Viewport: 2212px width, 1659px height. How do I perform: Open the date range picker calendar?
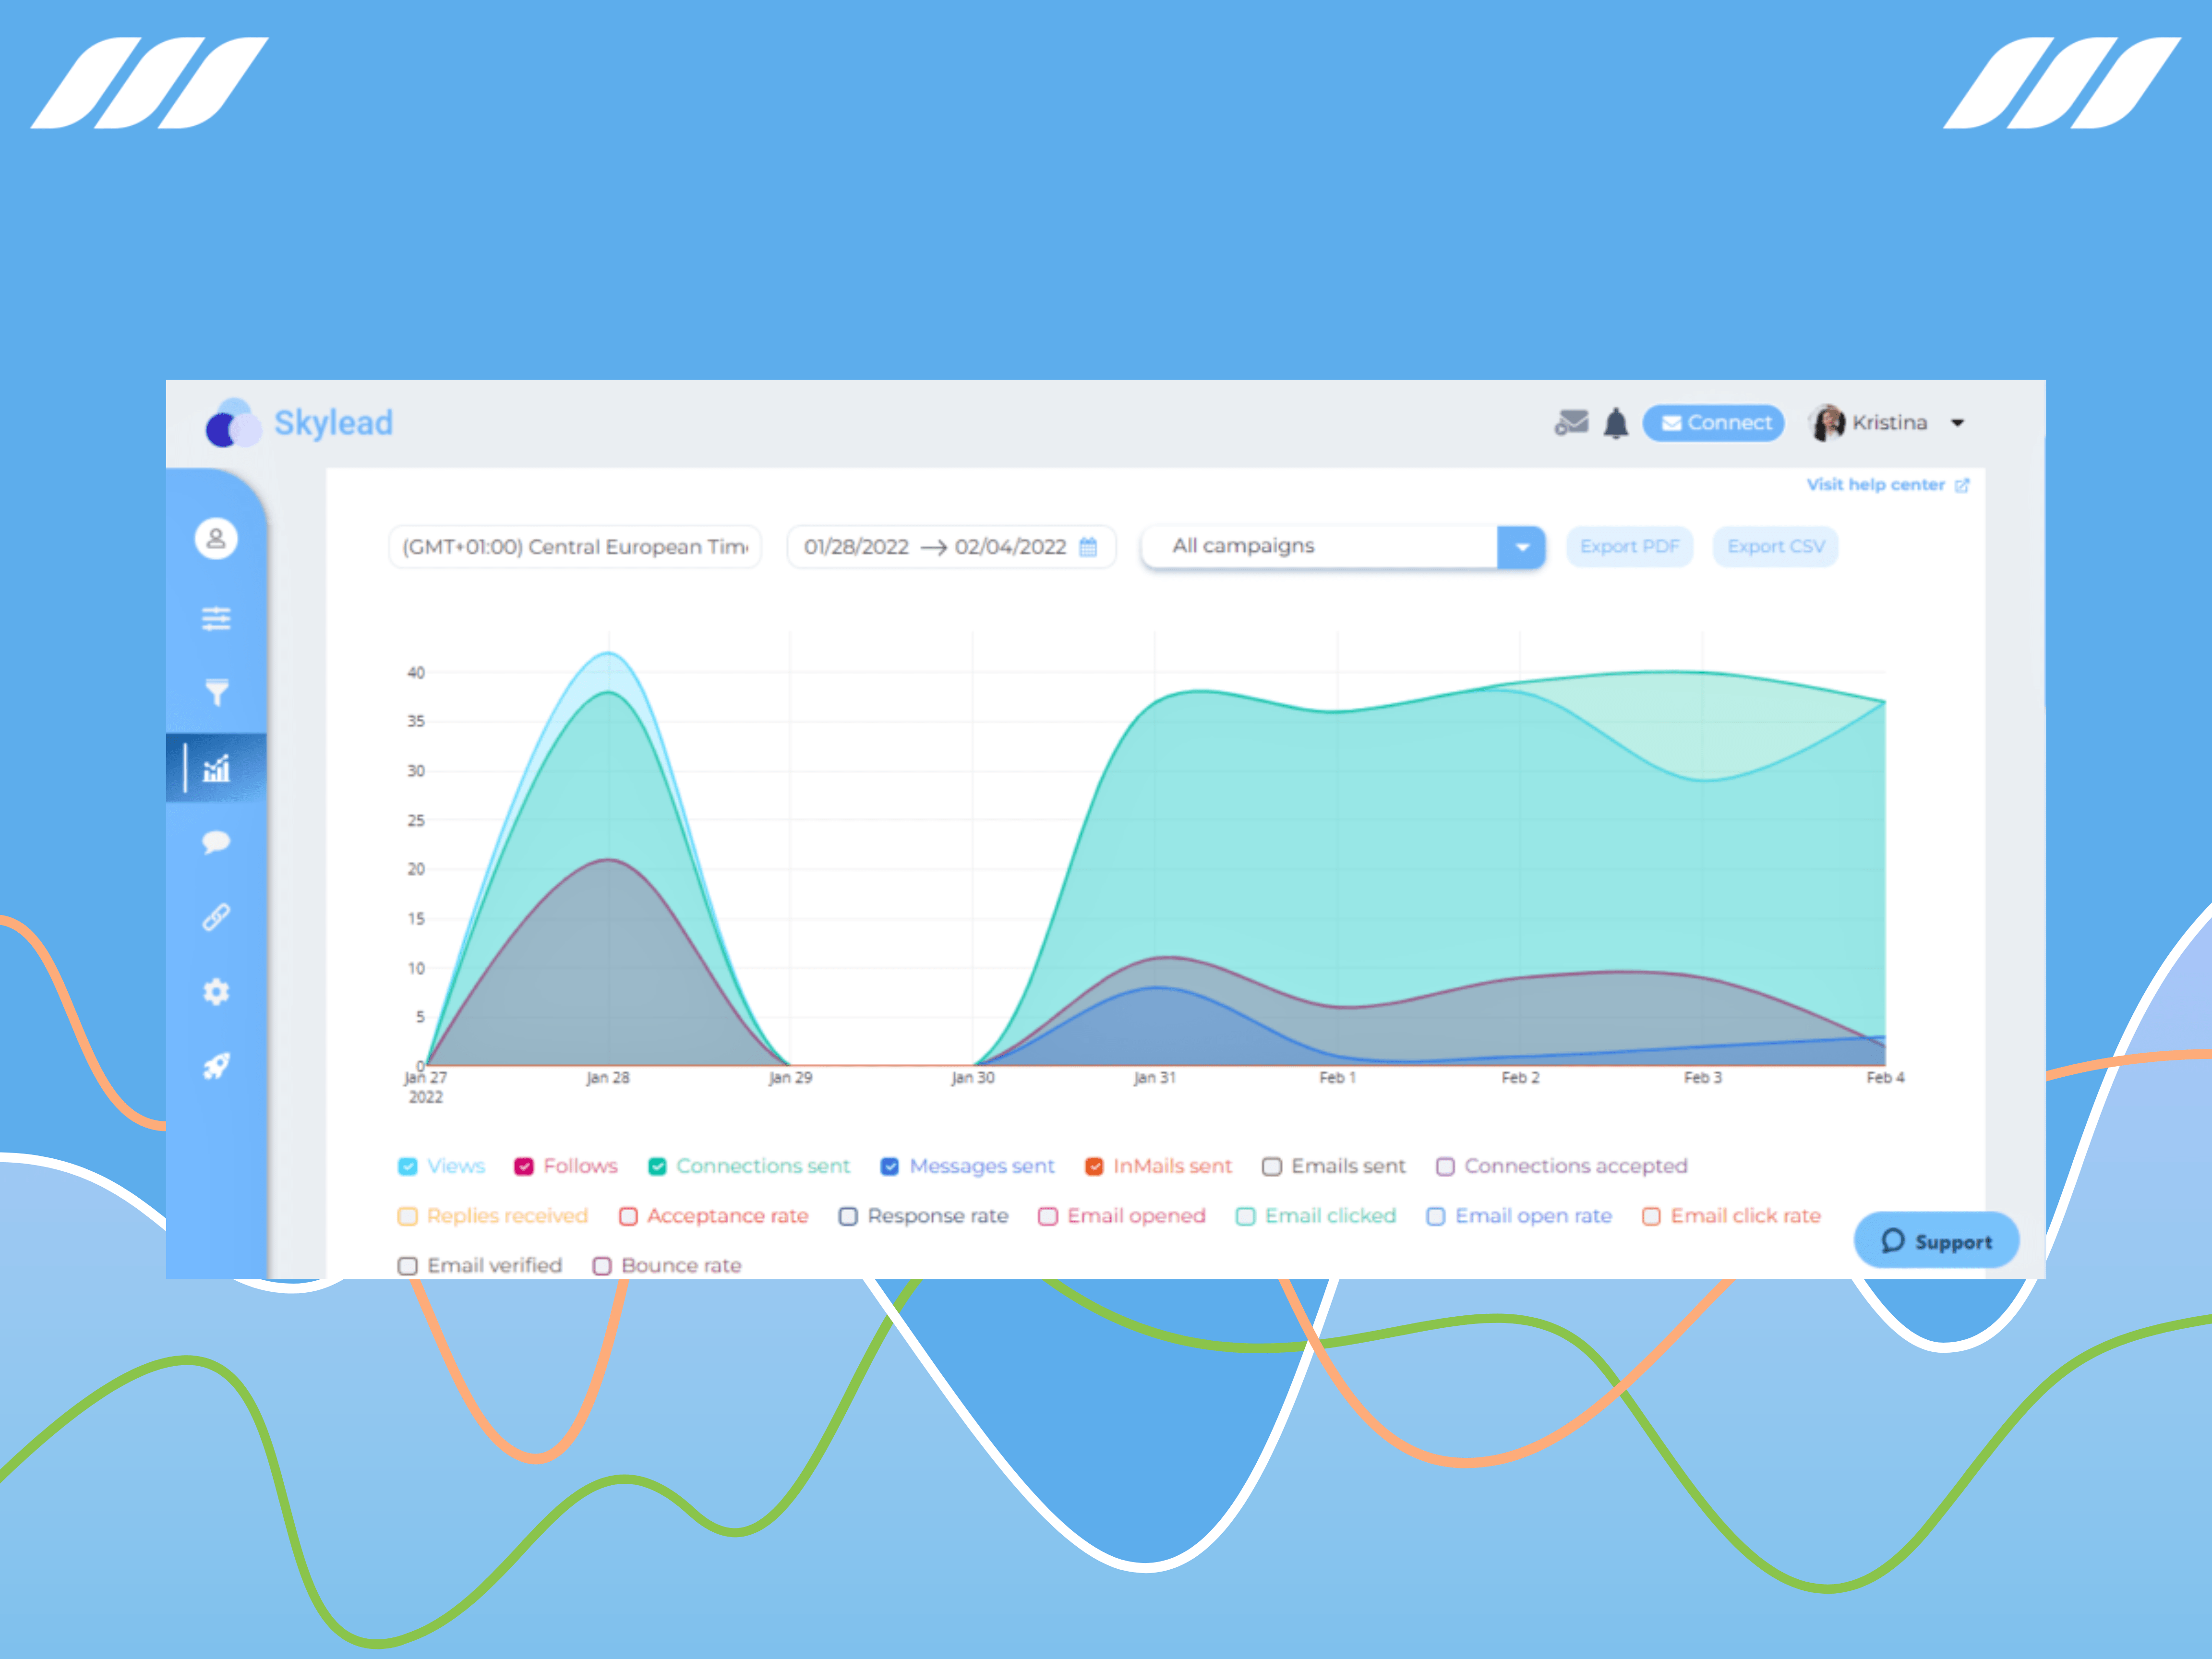(x=1089, y=547)
